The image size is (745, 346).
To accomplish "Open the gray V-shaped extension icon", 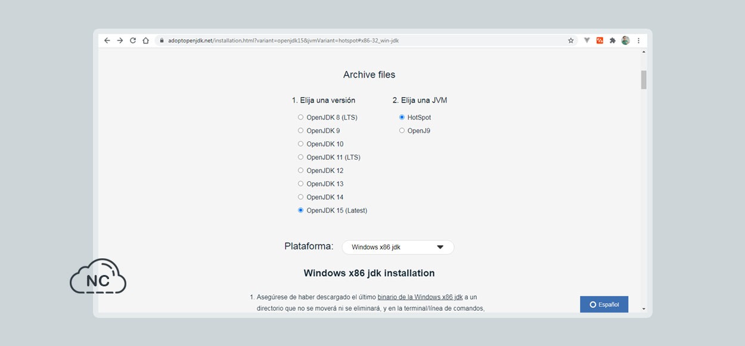I will tap(587, 41).
